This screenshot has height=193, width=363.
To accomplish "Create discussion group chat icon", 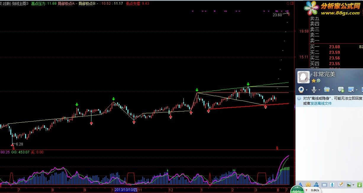I will [341, 90].
